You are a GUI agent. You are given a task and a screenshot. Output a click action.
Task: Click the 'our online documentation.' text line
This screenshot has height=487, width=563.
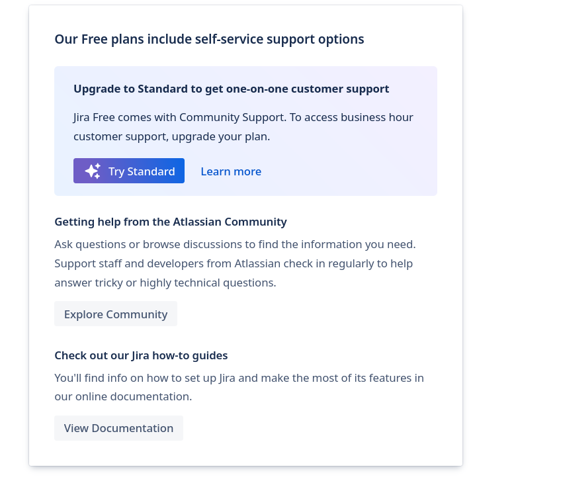coord(123,396)
